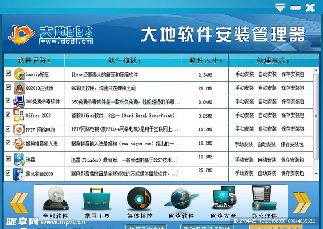Select the 微软Office软件 description text
The width and height of the screenshot is (323, 229).
coord(123,116)
